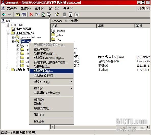Select the 名称服务器(NS) record
The image size is (151, 135).
point(108,61)
